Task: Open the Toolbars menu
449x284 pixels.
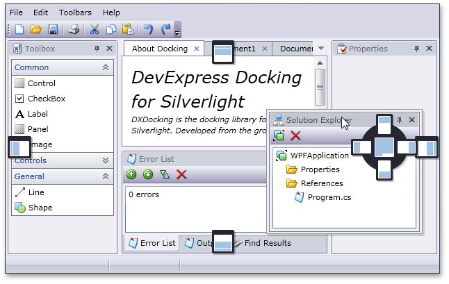Action: (75, 12)
